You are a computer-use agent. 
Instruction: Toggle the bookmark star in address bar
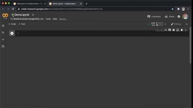pos(172,9)
